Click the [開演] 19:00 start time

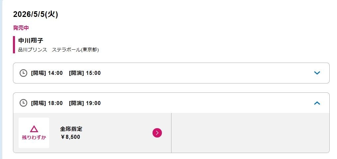coord(85,103)
